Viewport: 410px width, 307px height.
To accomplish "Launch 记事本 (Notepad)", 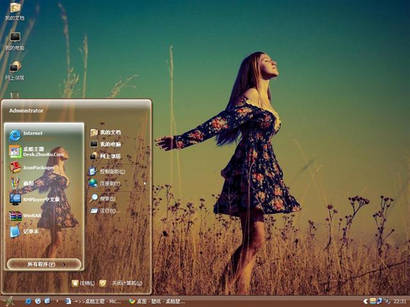I will (x=31, y=232).
